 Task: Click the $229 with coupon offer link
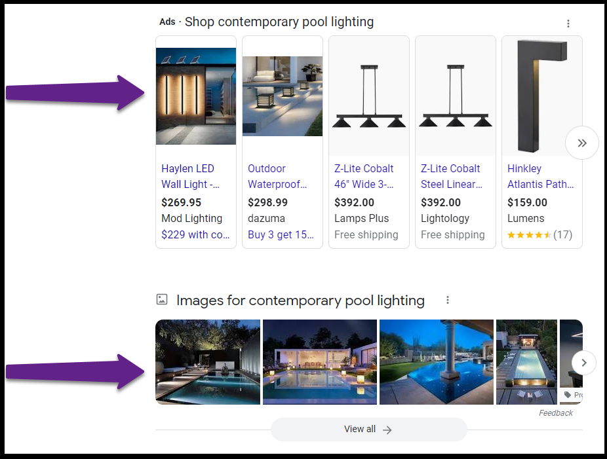click(195, 234)
